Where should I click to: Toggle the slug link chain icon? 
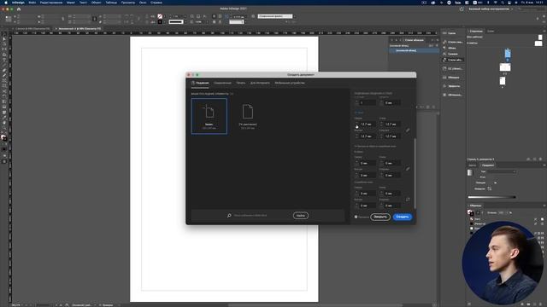[408, 200]
